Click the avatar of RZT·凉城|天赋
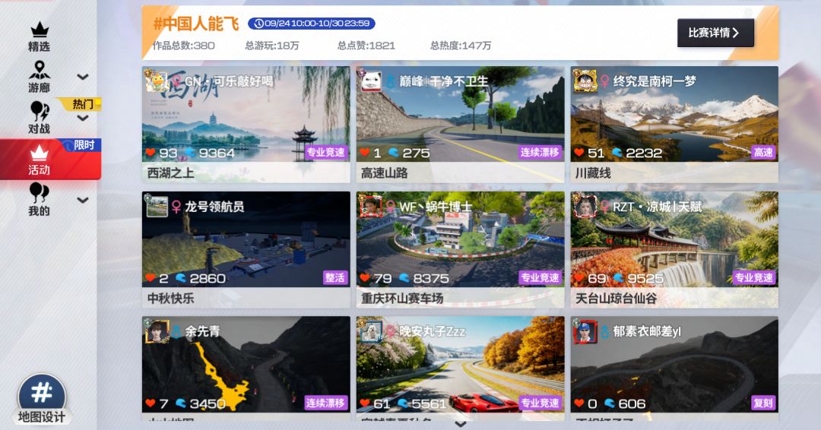Viewport: 821px width, 430px height. 585,207
